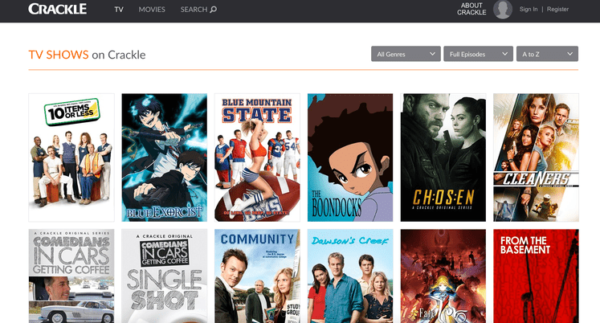Open the Fate anime poster

[443, 276]
